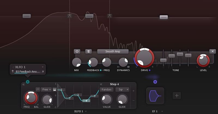
Task: Select step 5 in the XLFO sequencer
Action: click(95, 96)
